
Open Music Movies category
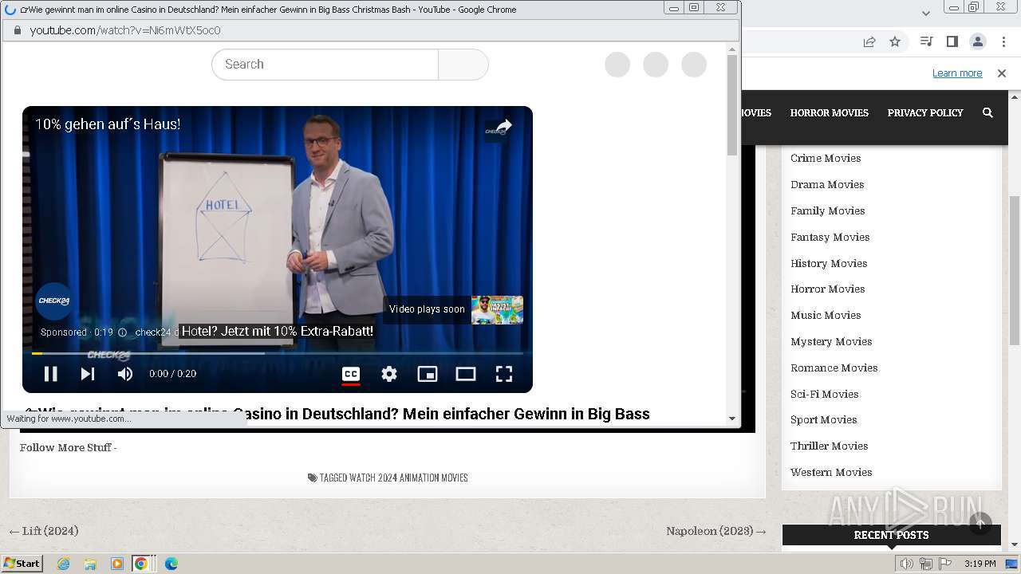(826, 315)
